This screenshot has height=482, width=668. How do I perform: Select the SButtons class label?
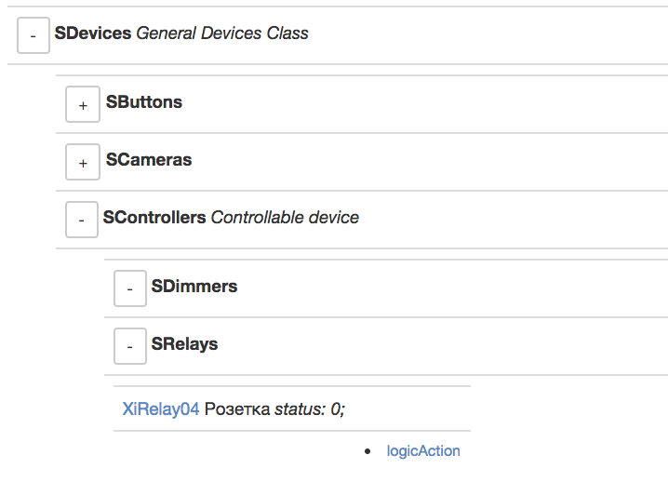coord(144,102)
